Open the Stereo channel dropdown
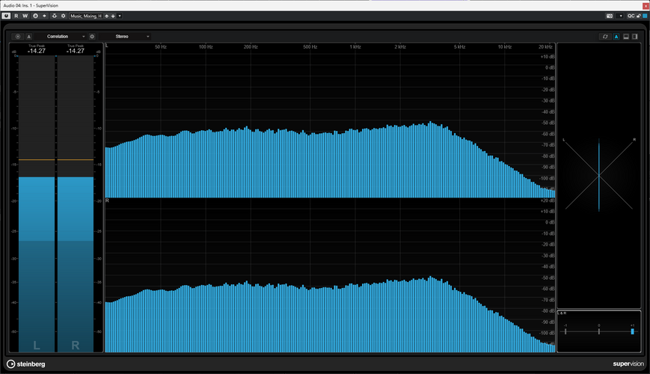The width and height of the screenshot is (650, 374). click(124, 37)
